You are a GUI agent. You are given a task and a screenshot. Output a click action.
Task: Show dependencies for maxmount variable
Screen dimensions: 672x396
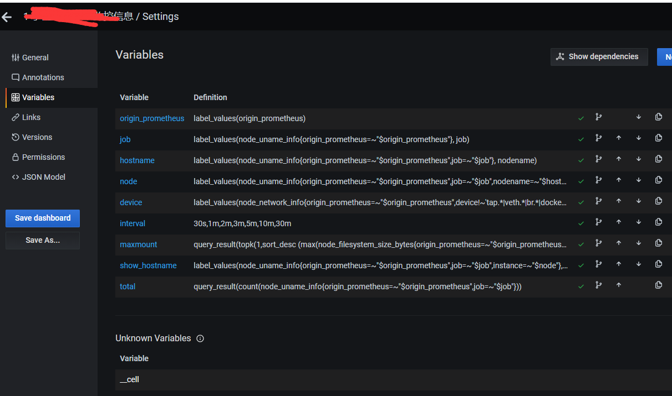[x=599, y=243]
